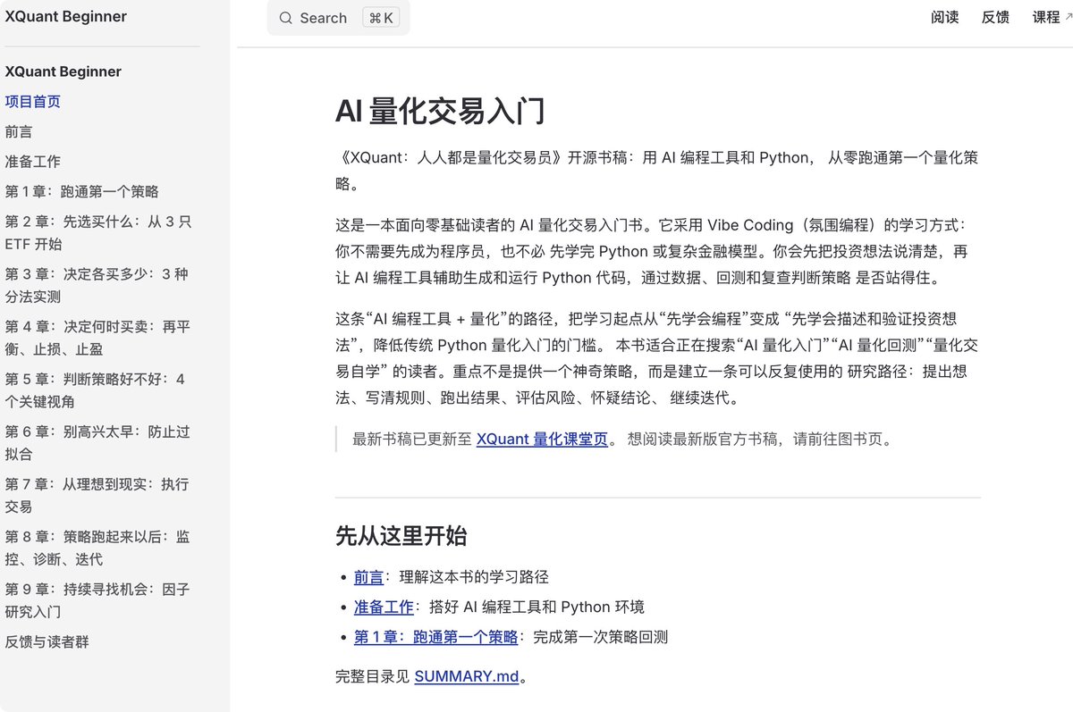
Task: Click the AI 量化交易入门 page heading
Action: click(x=440, y=112)
